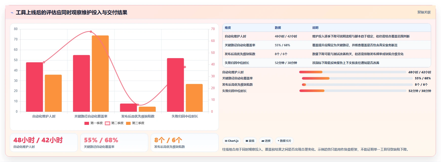Click the description starting 维护投入逐季下降
The width and height of the screenshot is (441, 162).
pos(361,36)
